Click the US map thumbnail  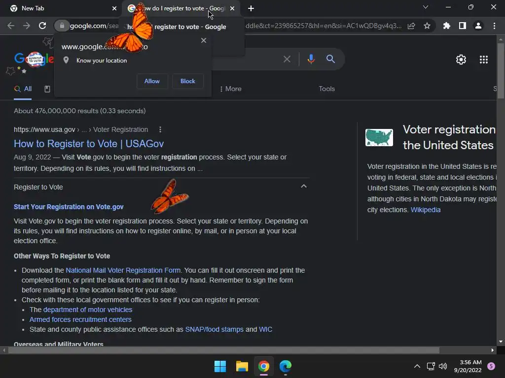click(x=379, y=138)
